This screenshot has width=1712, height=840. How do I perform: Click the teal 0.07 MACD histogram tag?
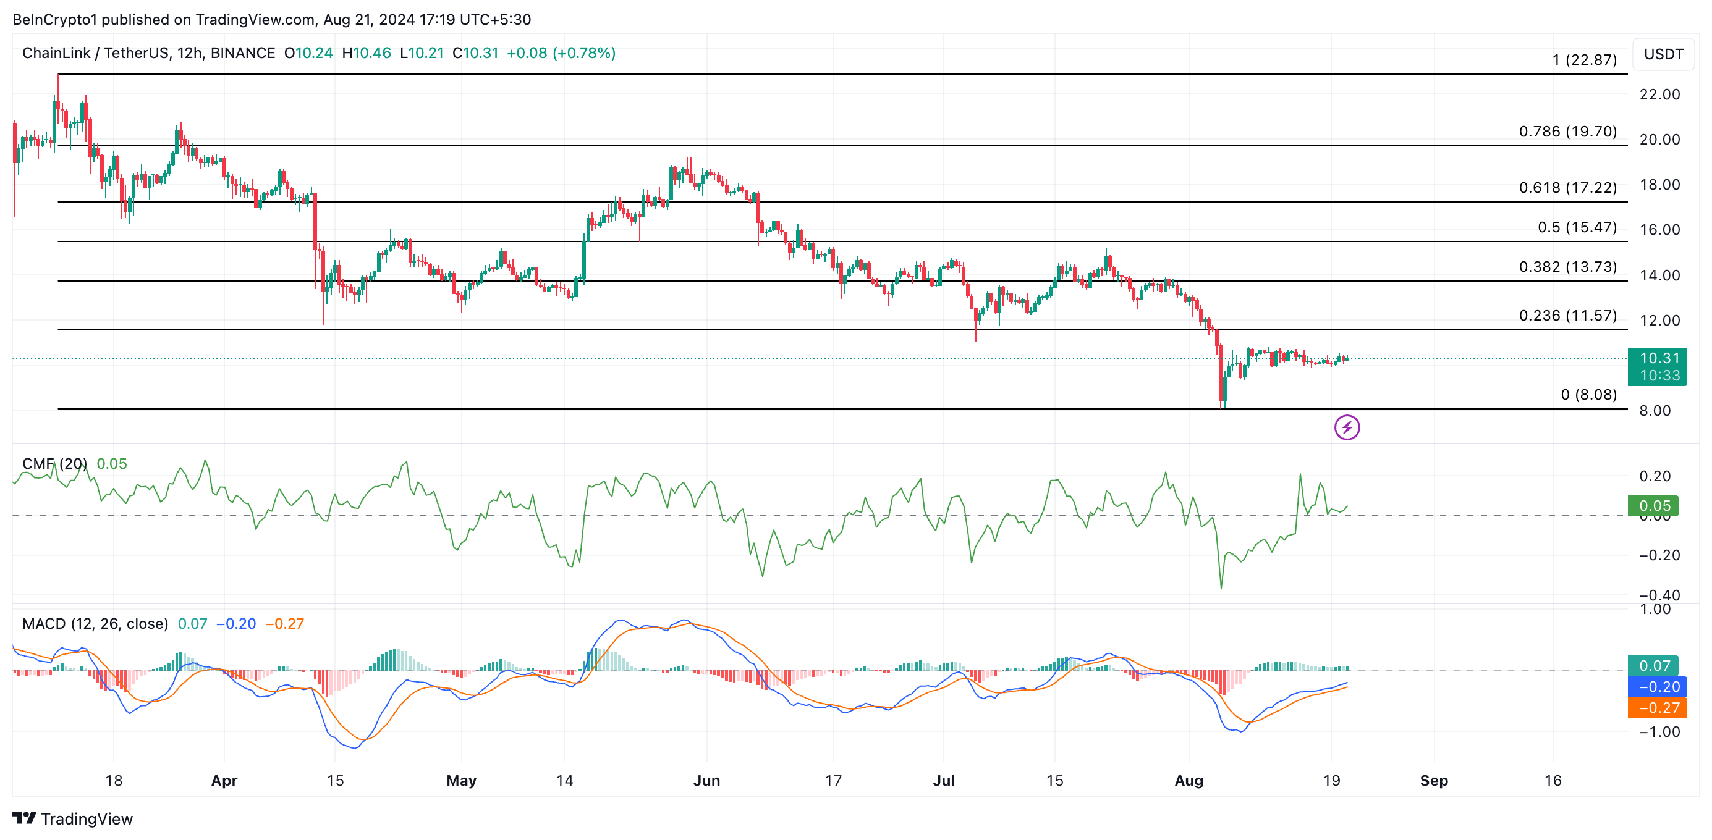pyautogui.click(x=1653, y=665)
